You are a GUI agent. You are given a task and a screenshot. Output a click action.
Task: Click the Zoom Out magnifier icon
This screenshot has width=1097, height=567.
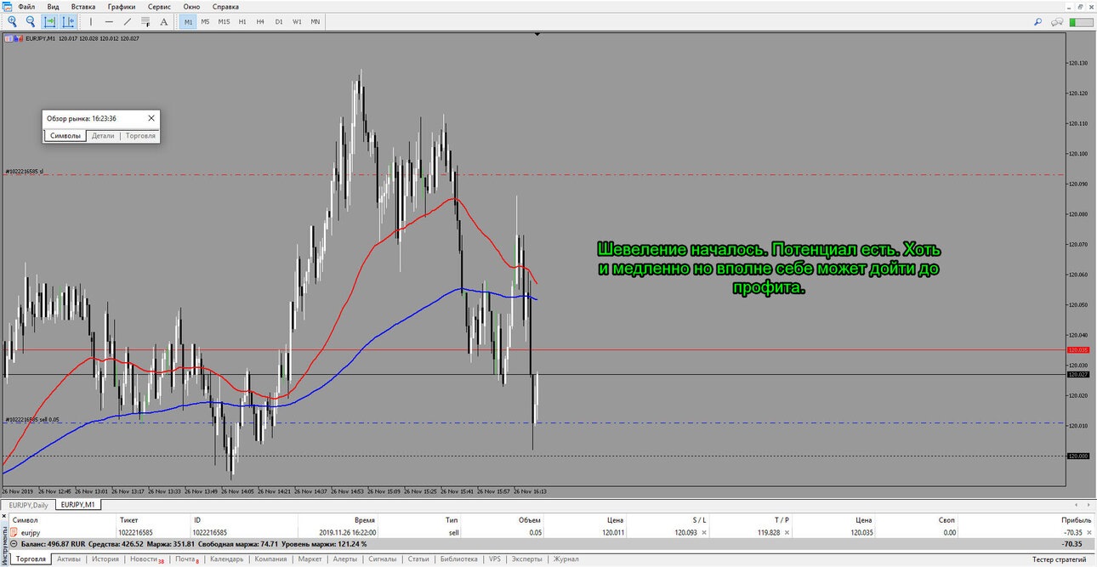(31, 21)
